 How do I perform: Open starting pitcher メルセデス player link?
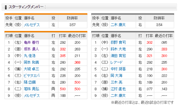(32, 25)
